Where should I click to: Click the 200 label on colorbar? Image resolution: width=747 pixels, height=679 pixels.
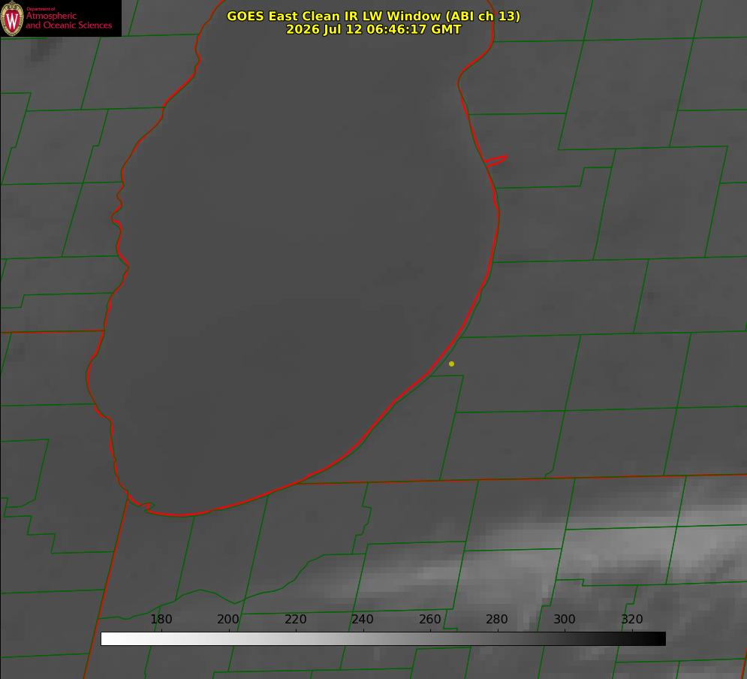(x=228, y=619)
